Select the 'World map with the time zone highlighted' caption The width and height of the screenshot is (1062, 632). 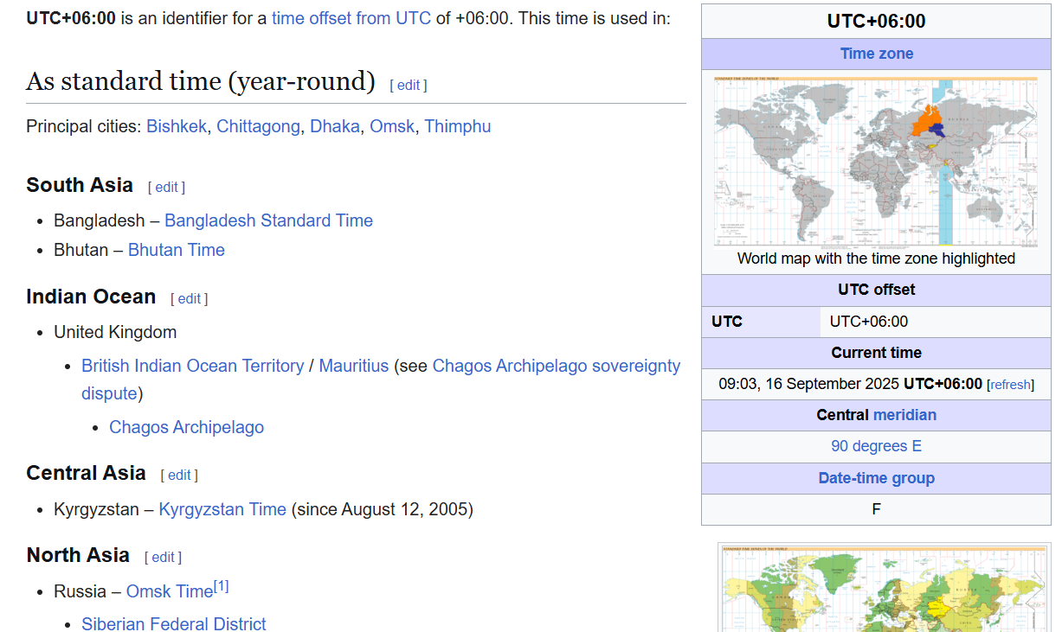(876, 259)
